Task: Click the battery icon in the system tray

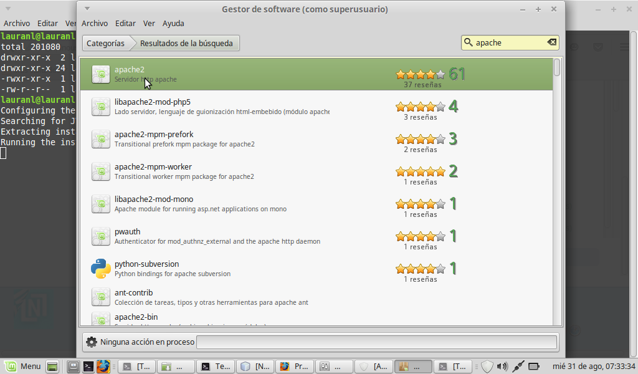Action: point(534,367)
